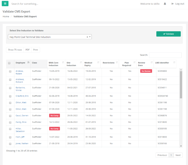The width and height of the screenshot is (188, 165).
Task: Tick checkbox for Jones, Nathan
Action: click(10, 144)
